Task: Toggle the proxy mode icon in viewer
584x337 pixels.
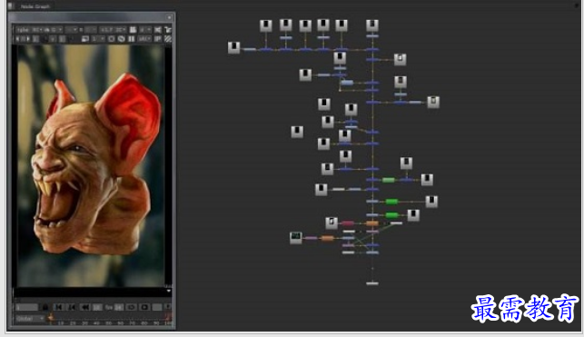Action: pyautogui.click(x=85, y=39)
